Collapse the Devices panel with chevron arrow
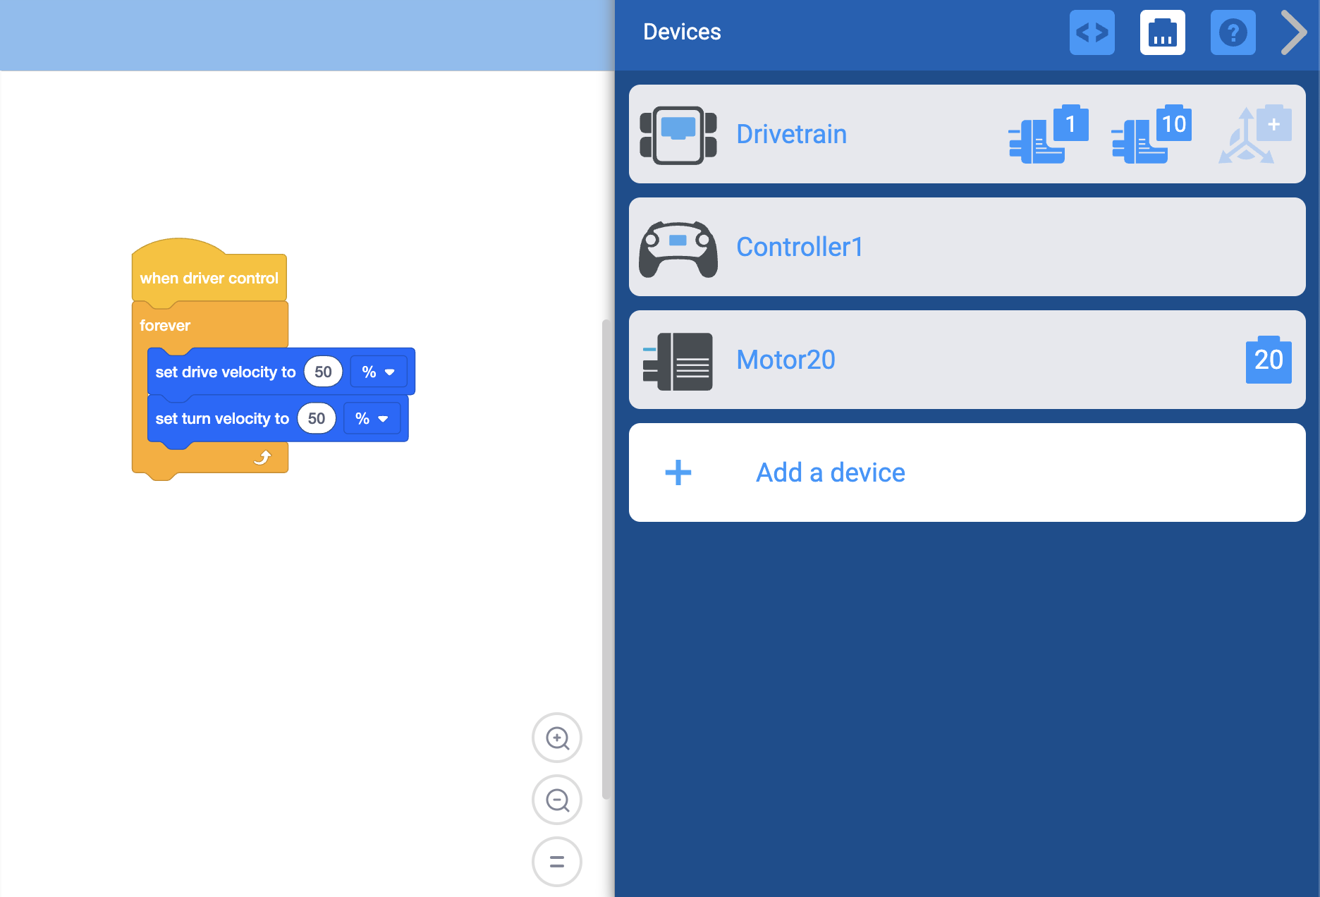1320x897 pixels. (1294, 32)
